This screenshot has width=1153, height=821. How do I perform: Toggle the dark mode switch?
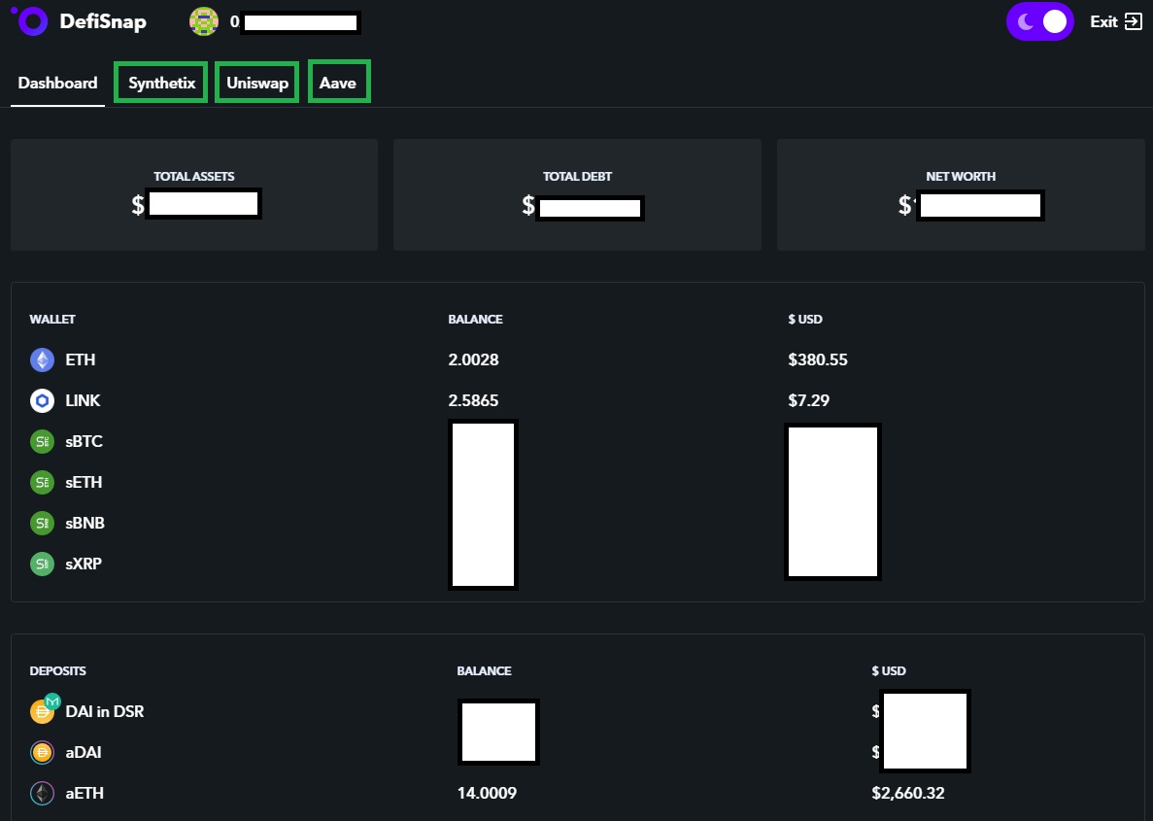pos(1039,21)
